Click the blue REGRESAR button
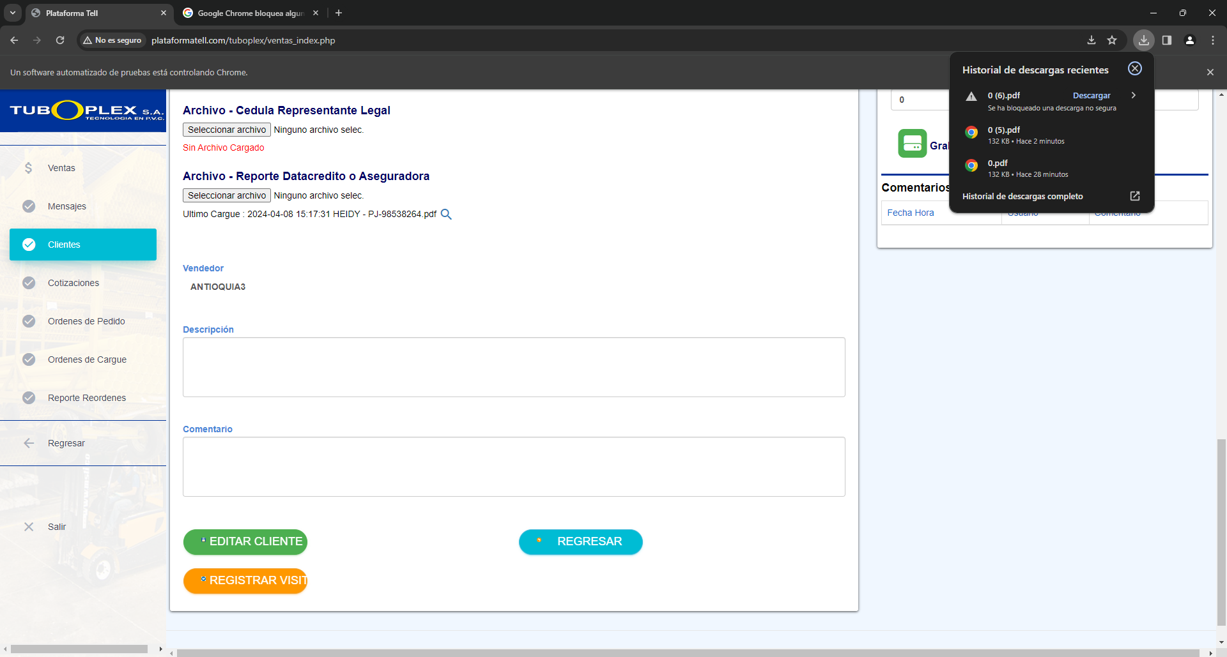The width and height of the screenshot is (1227, 657). 580,541
